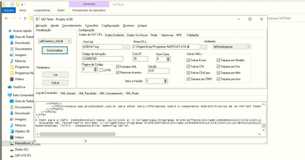The width and height of the screenshot is (305, 160).
Task: Select Acesso rápido in Explorer sidebar
Action: click(x=20, y=31)
